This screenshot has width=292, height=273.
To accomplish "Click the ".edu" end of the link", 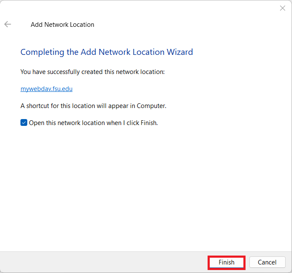I will (x=66, y=89).
